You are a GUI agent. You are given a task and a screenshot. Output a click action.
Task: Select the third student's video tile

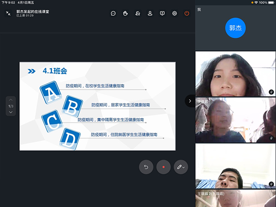tap(236, 166)
